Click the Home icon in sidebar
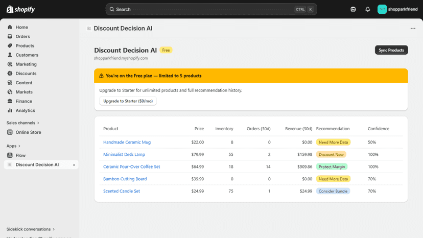This screenshot has width=423, height=238. (10, 27)
